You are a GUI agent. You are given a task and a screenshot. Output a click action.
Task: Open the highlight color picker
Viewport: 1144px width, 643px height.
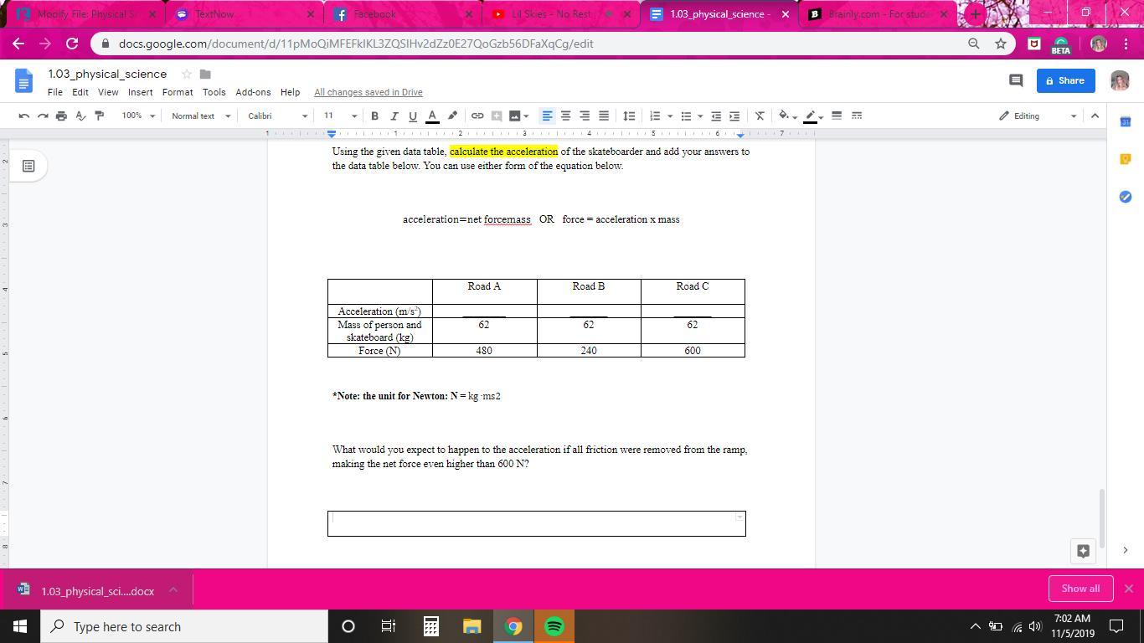coord(452,116)
